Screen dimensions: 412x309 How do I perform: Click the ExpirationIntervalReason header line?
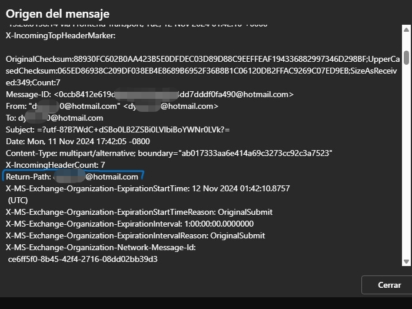pos(135,235)
